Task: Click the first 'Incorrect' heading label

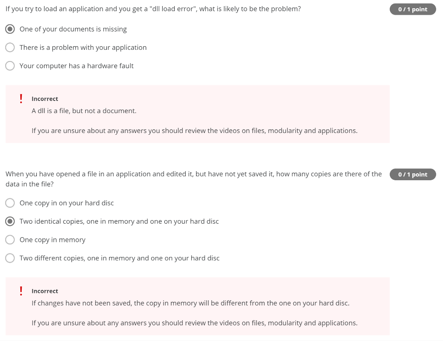Action: (45, 99)
